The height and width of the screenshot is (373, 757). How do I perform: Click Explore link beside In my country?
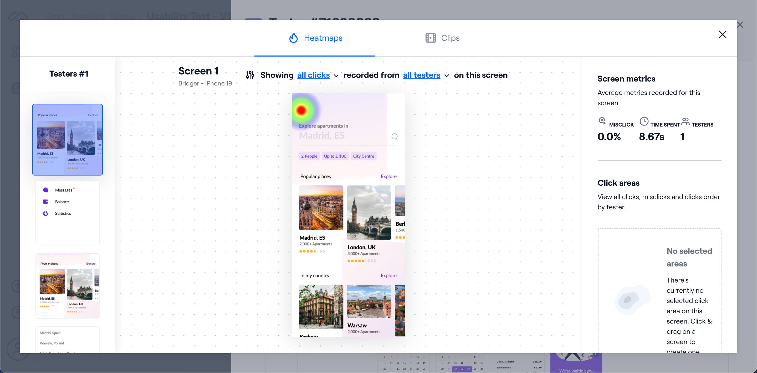(388, 275)
